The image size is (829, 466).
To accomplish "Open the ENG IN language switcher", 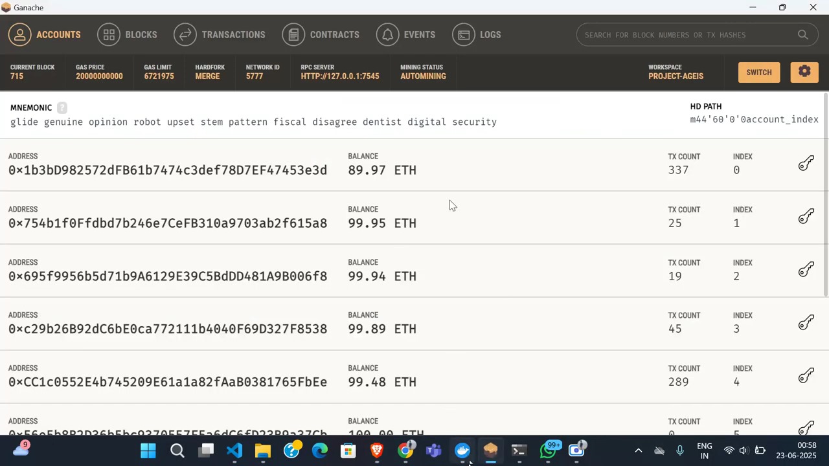I will coord(705,450).
